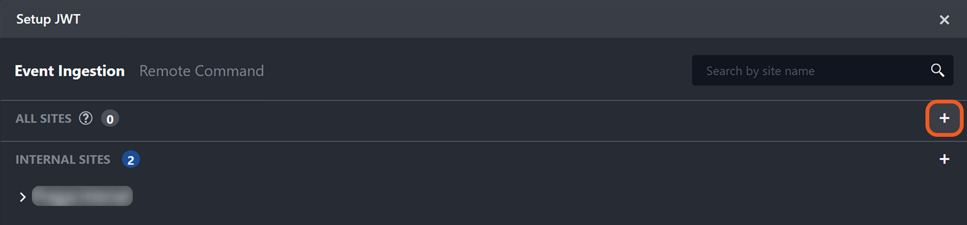
Task: Click the ALL SITES section label
Action: 43,119
